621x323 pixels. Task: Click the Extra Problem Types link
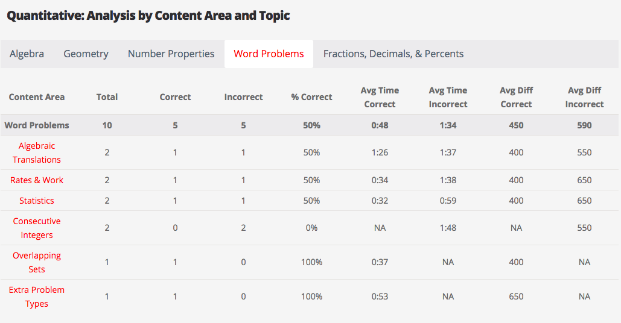coord(37,296)
